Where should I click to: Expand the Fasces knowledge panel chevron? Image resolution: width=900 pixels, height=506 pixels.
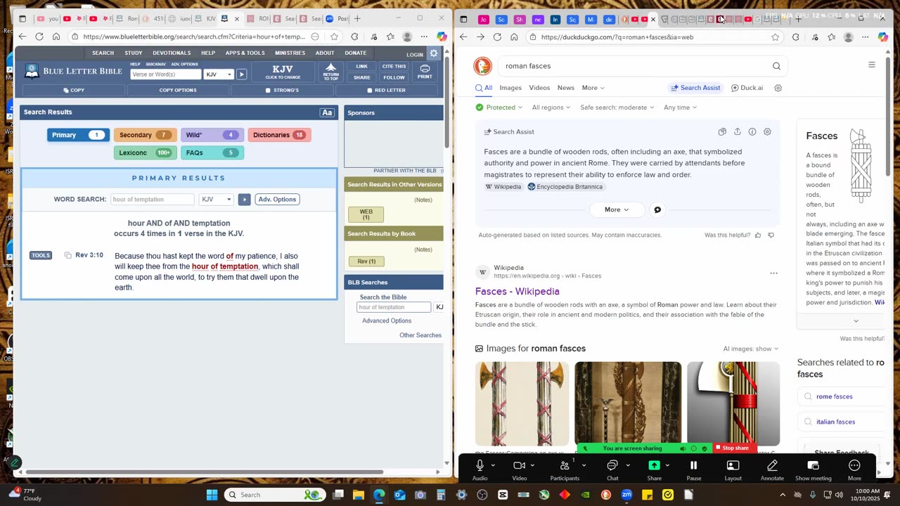(856, 321)
